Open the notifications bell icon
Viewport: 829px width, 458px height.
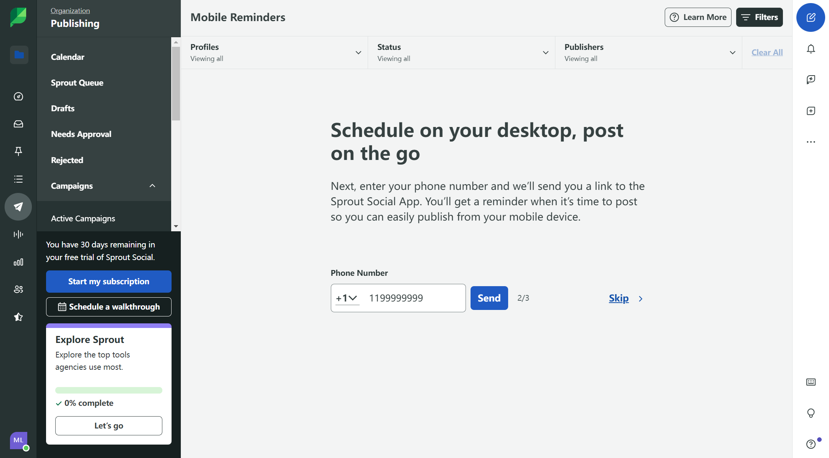click(811, 49)
